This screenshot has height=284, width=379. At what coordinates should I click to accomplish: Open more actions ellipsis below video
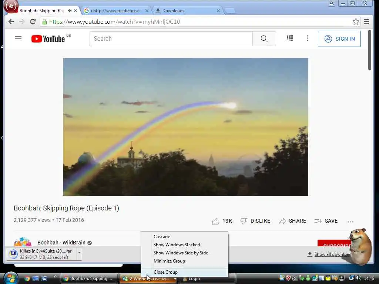click(x=350, y=222)
